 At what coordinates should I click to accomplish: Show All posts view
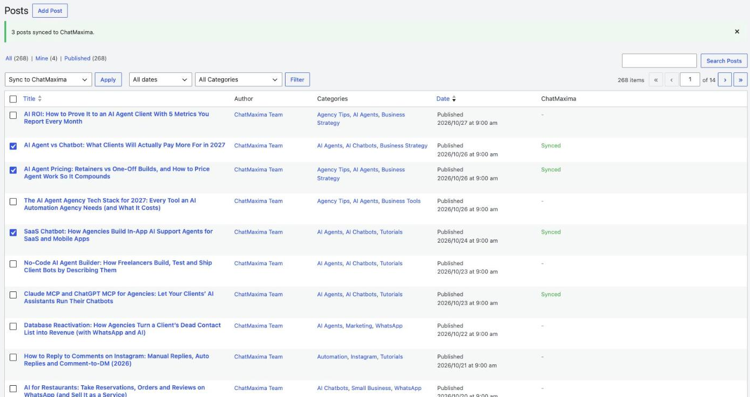point(9,58)
